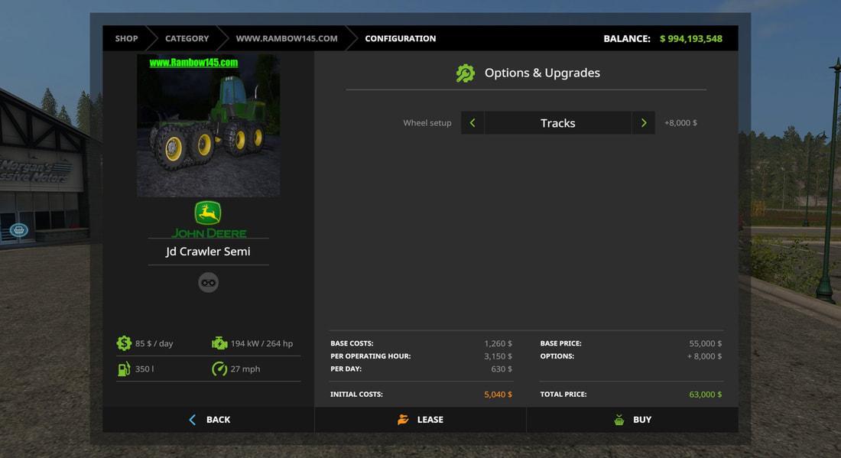The width and height of the screenshot is (841, 458).
Task: Open WWW.RAMBOW145.COM breadcrumb item
Action: [x=287, y=38]
